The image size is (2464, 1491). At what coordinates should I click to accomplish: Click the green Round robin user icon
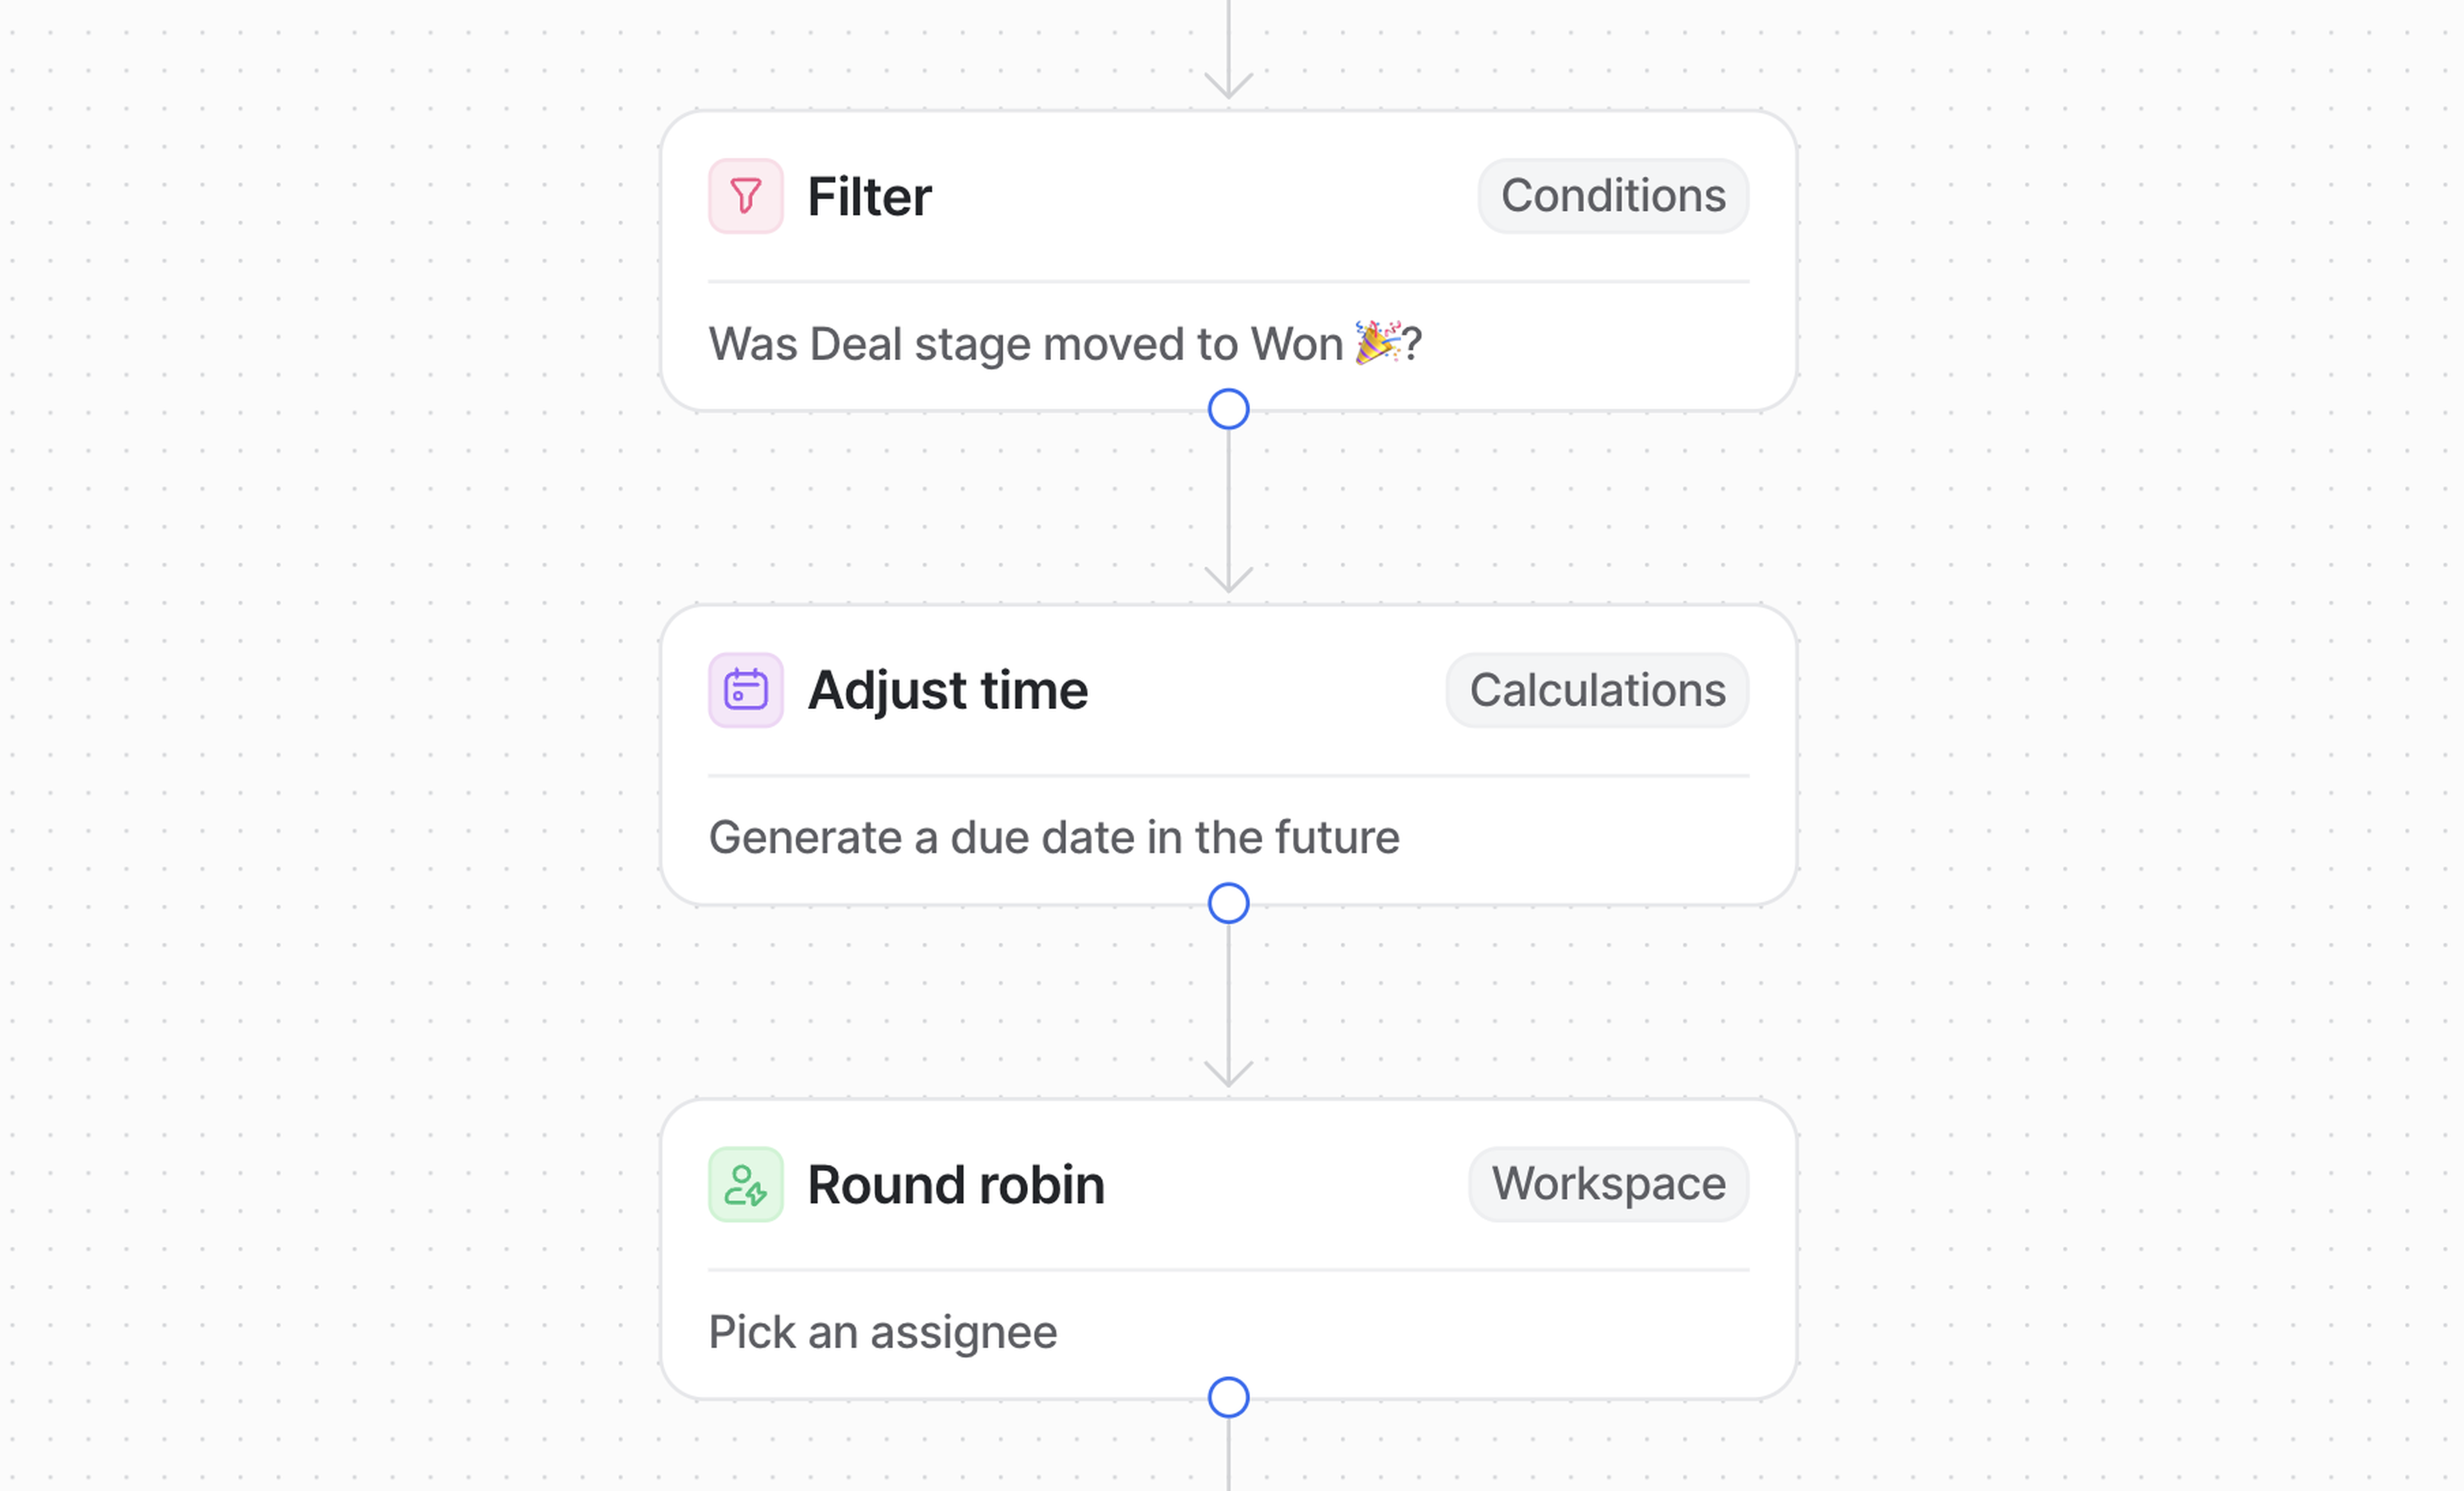pos(745,1184)
